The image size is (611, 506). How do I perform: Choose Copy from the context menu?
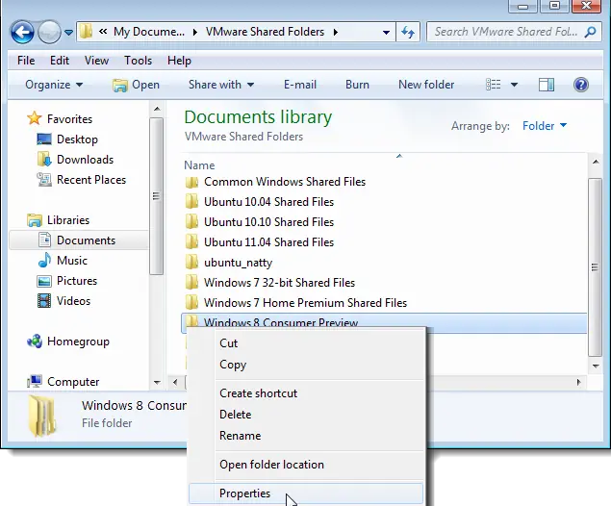(307, 365)
